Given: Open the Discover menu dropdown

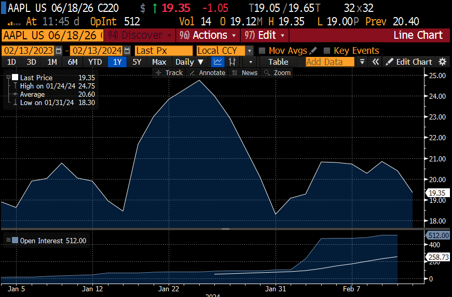Looking at the screenshot, I should [140, 35].
